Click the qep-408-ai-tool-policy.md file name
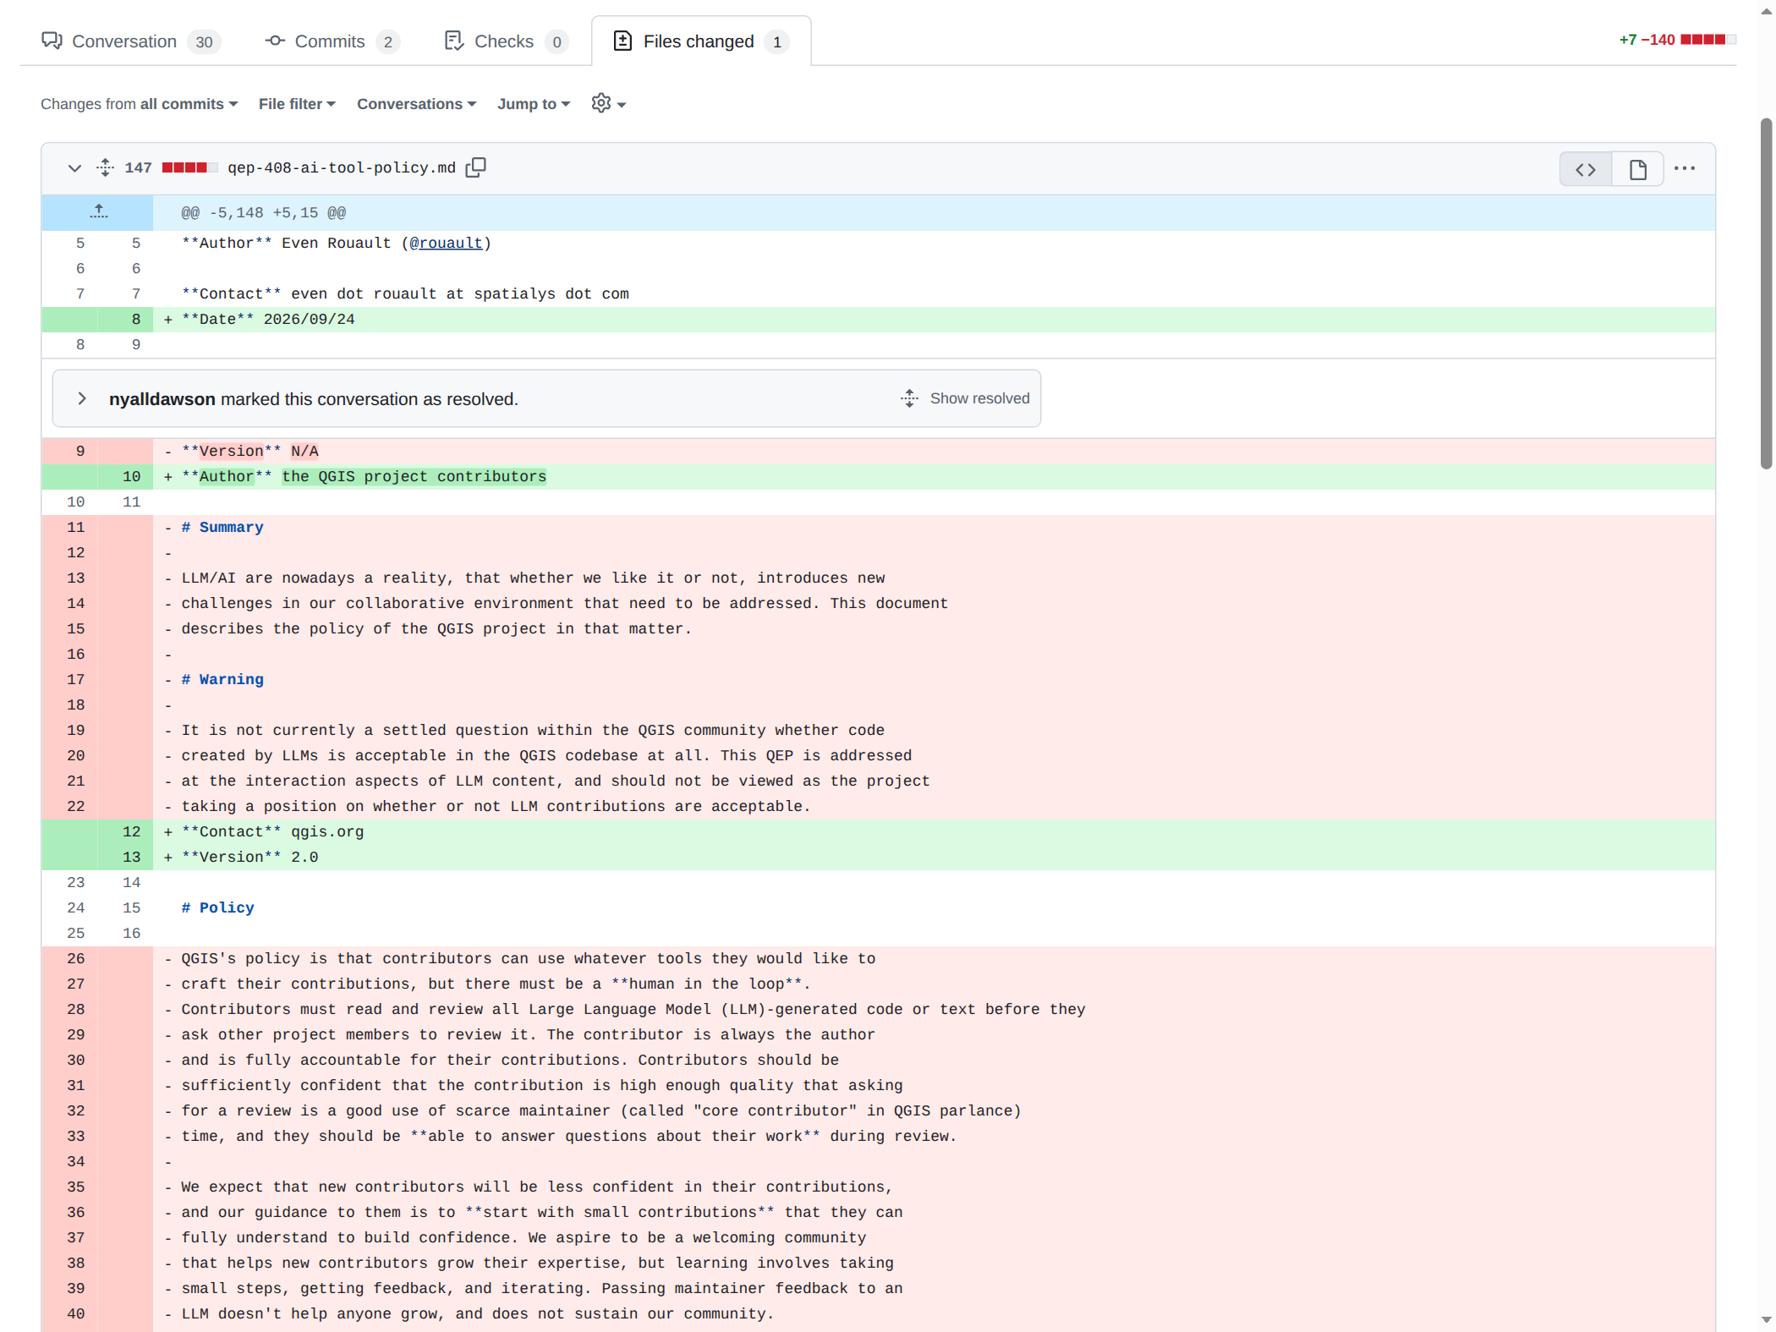The image size is (1776, 1332). point(342,167)
